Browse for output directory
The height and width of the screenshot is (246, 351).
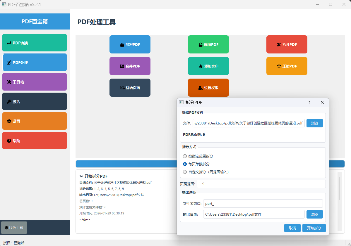click(x=314, y=214)
